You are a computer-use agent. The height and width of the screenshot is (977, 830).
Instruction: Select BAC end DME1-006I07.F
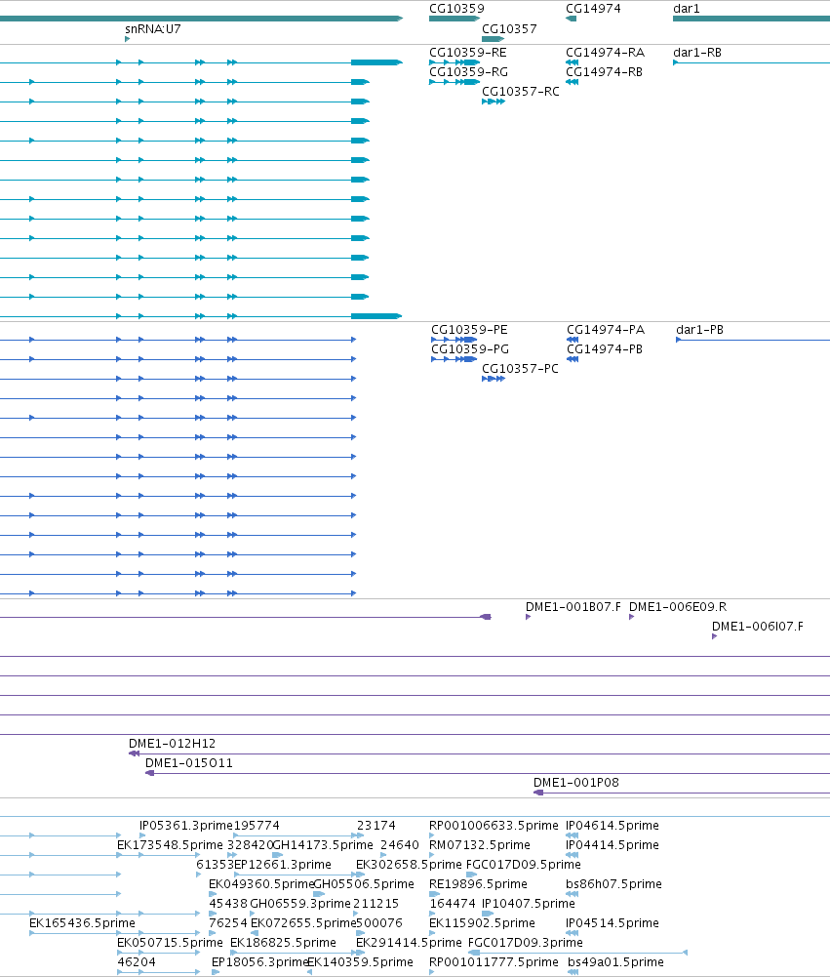click(x=757, y=627)
